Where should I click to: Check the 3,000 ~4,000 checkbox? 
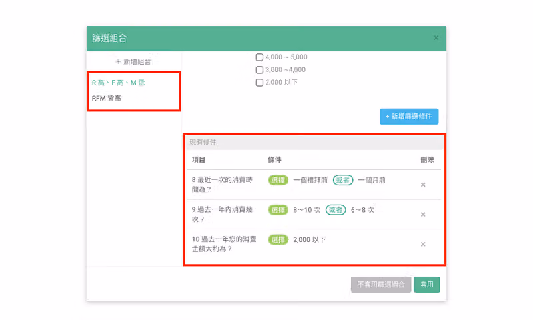click(259, 70)
